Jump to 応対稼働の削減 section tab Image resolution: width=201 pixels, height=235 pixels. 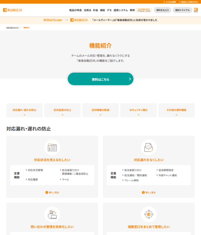pos(100,110)
